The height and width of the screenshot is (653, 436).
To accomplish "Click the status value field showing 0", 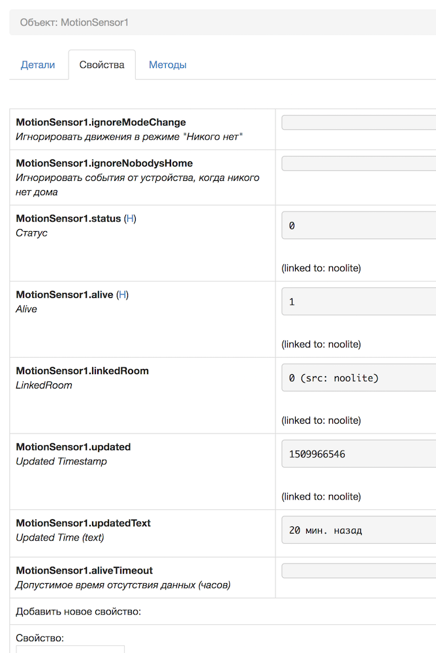I will coord(358,225).
